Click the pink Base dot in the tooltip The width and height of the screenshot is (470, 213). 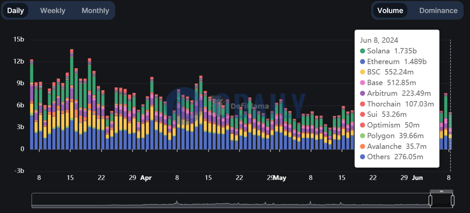pyautogui.click(x=362, y=83)
